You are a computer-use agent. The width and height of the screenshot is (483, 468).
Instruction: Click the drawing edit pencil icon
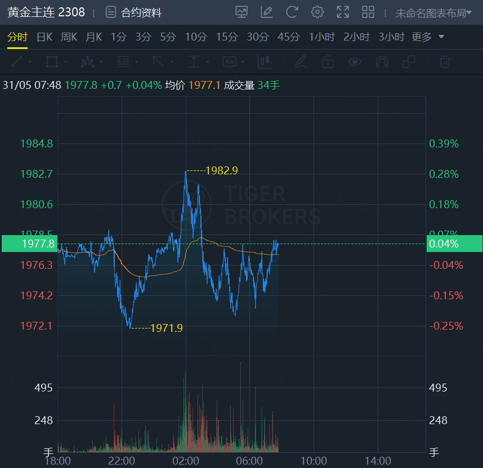pos(267,12)
